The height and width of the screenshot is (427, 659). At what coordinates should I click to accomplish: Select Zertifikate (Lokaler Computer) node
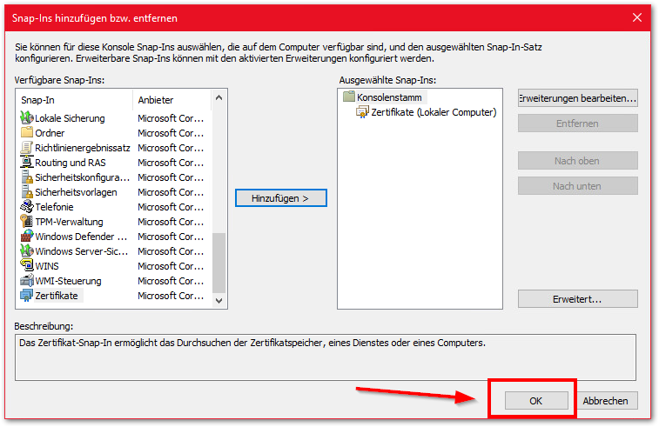click(433, 112)
